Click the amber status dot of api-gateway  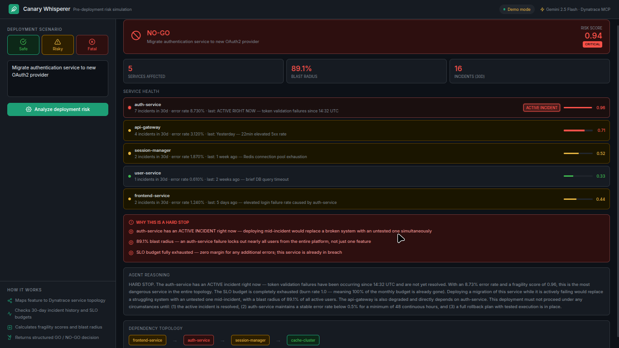coord(130,130)
